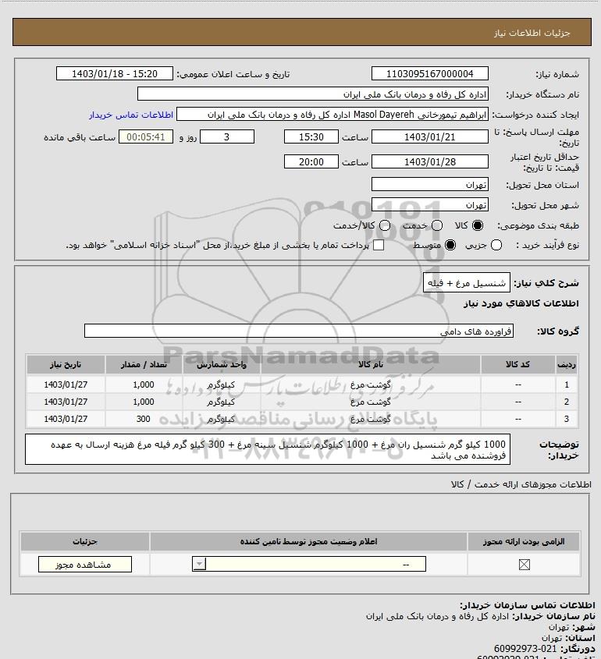This screenshot has height=659, width=601.
Task: Click the واحد شمارش column header
Action: coord(222,364)
